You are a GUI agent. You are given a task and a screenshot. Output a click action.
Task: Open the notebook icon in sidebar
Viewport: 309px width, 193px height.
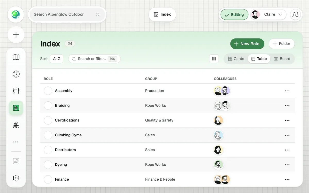[16, 91]
